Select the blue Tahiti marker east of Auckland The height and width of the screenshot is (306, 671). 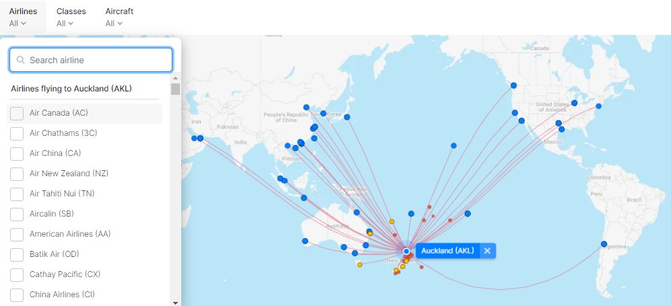tap(468, 213)
